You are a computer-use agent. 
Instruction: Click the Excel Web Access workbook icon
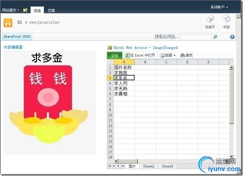point(109,48)
